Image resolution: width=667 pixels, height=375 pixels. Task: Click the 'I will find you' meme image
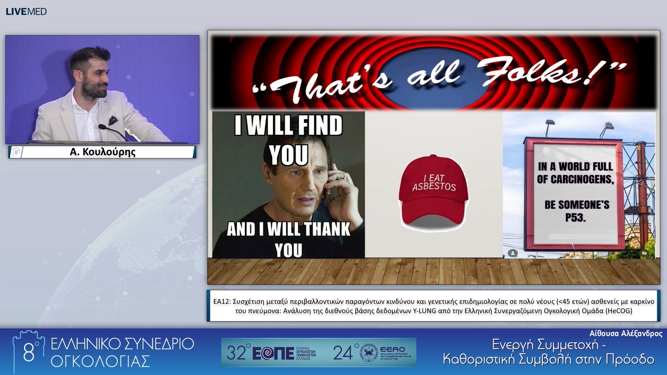(288, 185)
